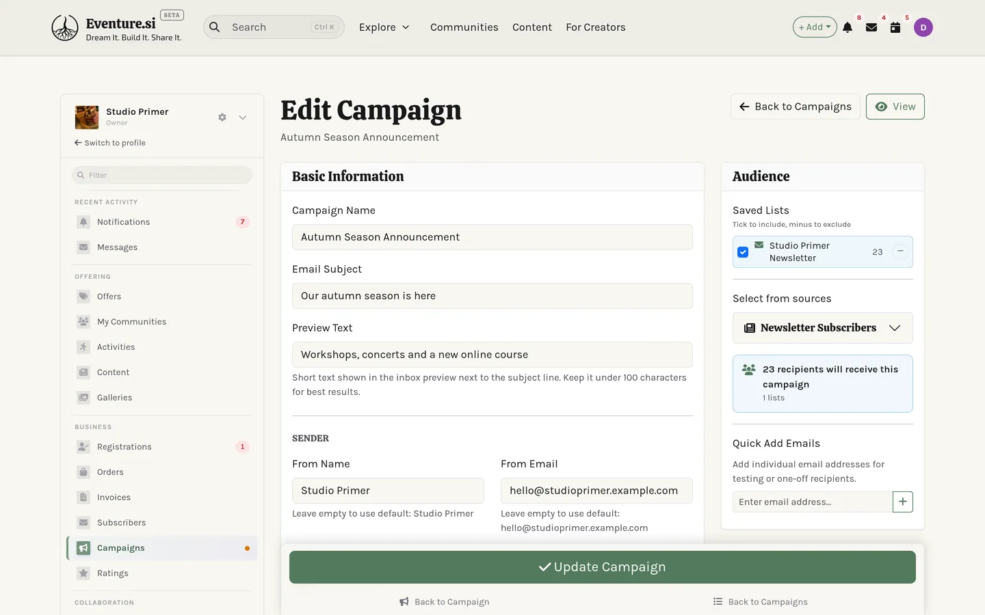Open the messages envelope icon in header
This screenshot has height=615, width=985.
[871, 27]
